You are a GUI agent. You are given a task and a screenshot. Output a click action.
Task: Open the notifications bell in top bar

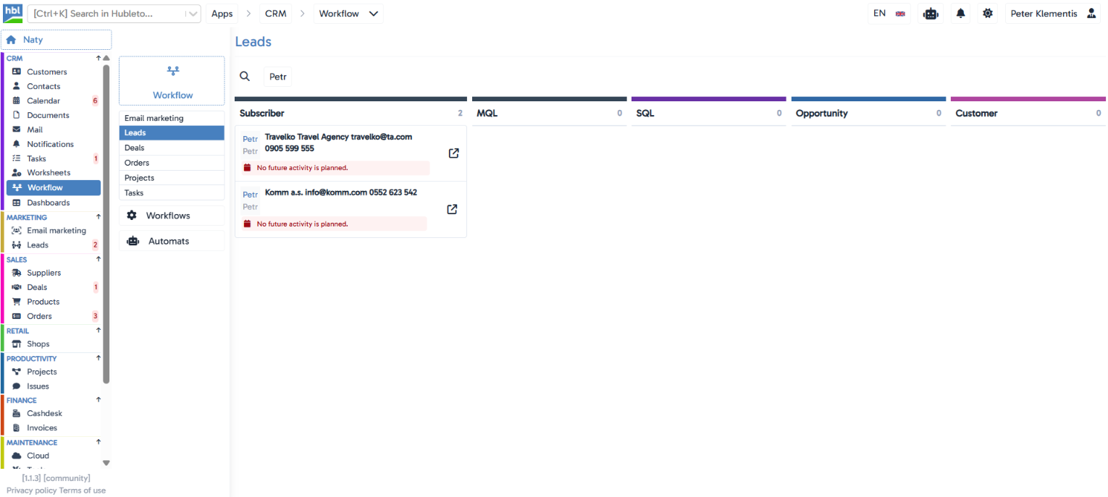pos(961,14)
